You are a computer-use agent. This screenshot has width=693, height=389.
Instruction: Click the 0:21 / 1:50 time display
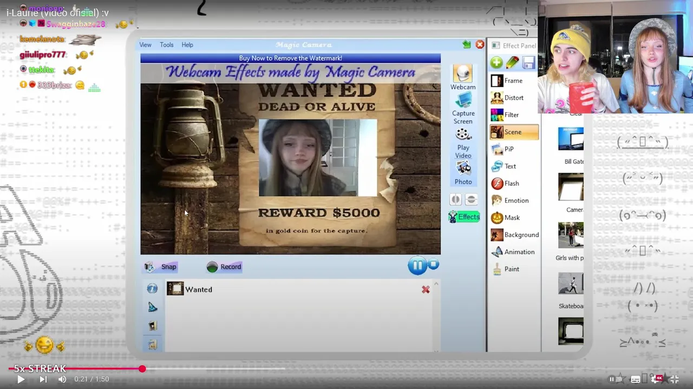[x=91, y=379]
